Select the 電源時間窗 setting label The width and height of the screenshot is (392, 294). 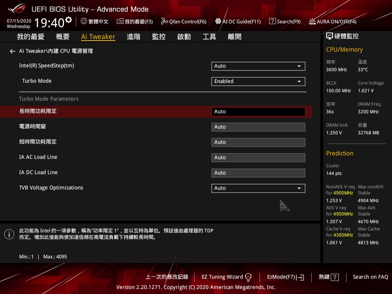pyautogui.click(x=33, y=126)
